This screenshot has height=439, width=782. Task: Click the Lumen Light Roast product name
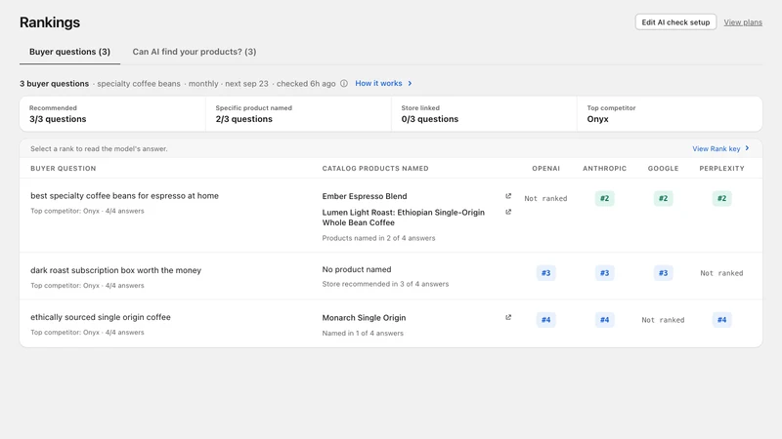coord(404,218)
